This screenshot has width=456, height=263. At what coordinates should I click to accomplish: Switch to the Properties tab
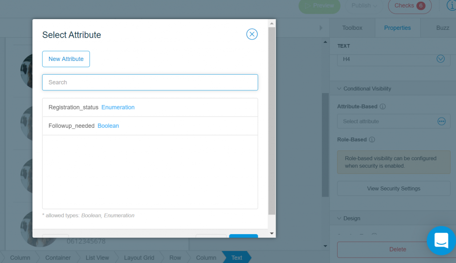tap(397, 28)
